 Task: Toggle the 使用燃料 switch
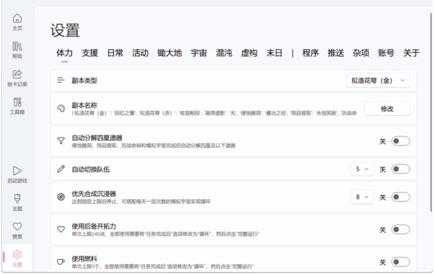coord(400,262)
